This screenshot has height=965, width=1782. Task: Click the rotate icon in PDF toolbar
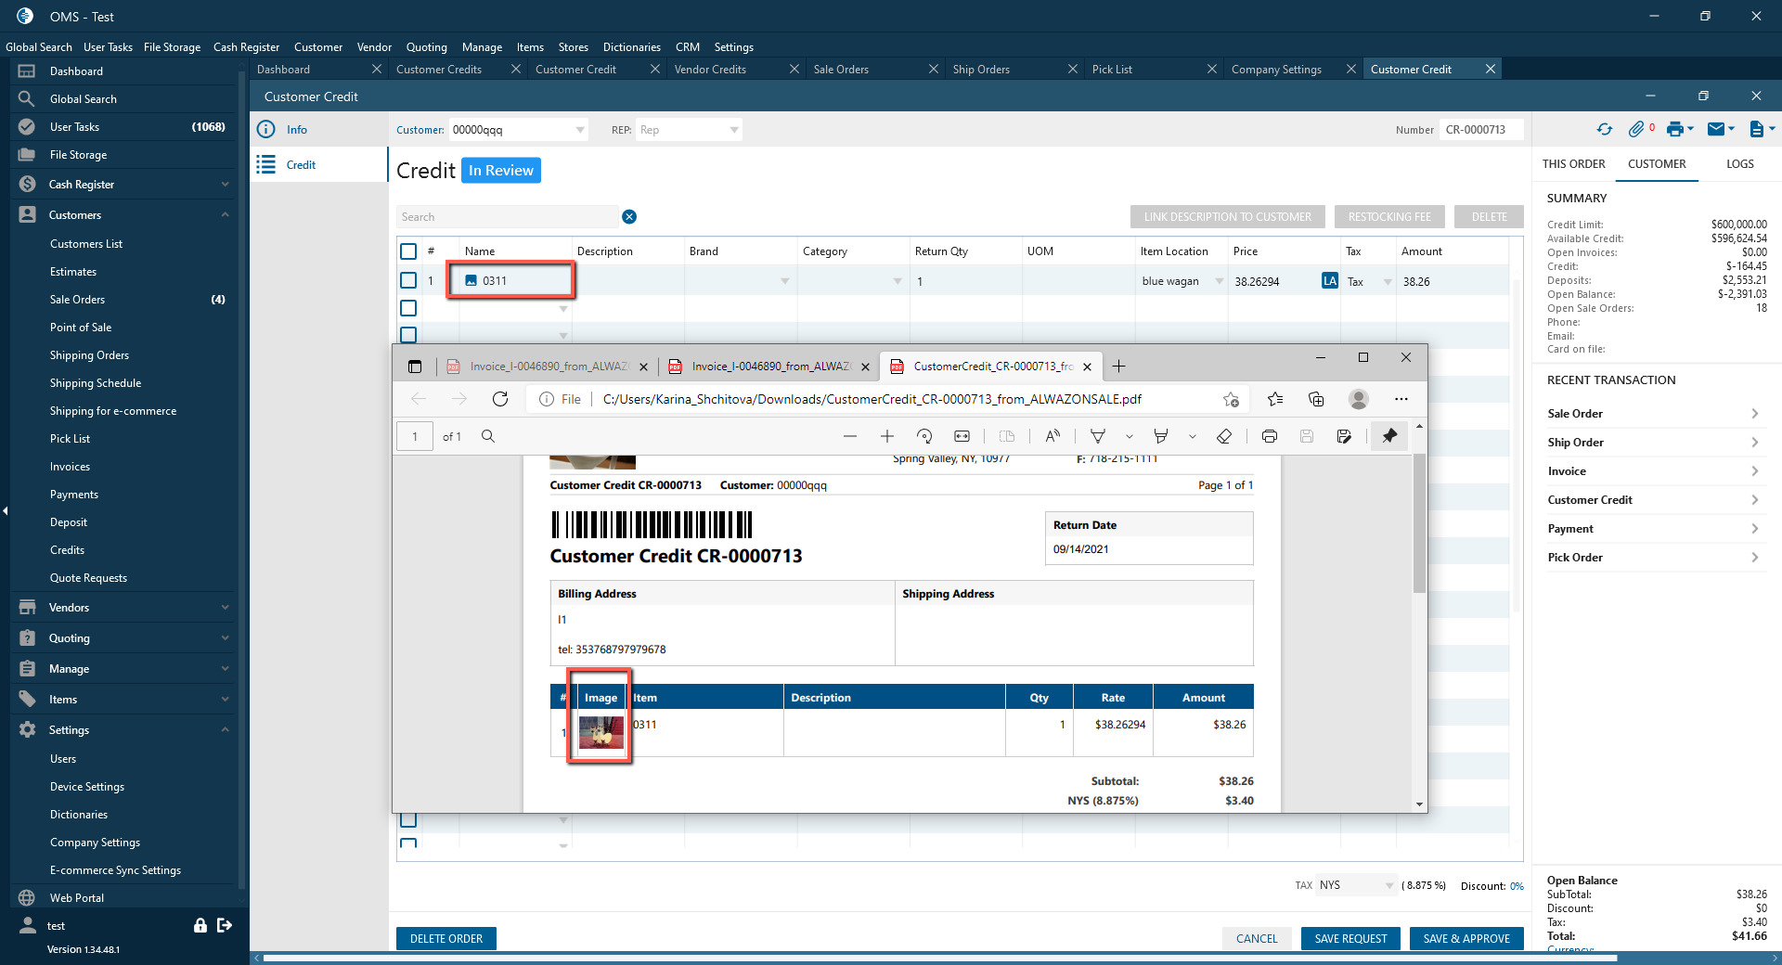924,436
